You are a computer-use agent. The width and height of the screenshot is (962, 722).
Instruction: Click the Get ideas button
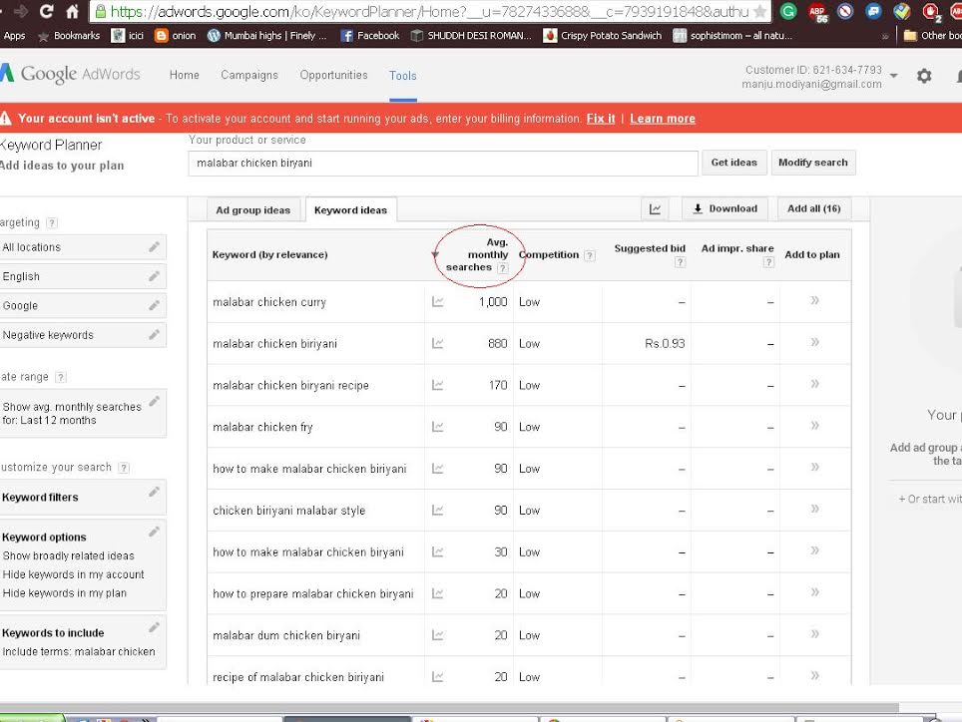click(733, 163)
